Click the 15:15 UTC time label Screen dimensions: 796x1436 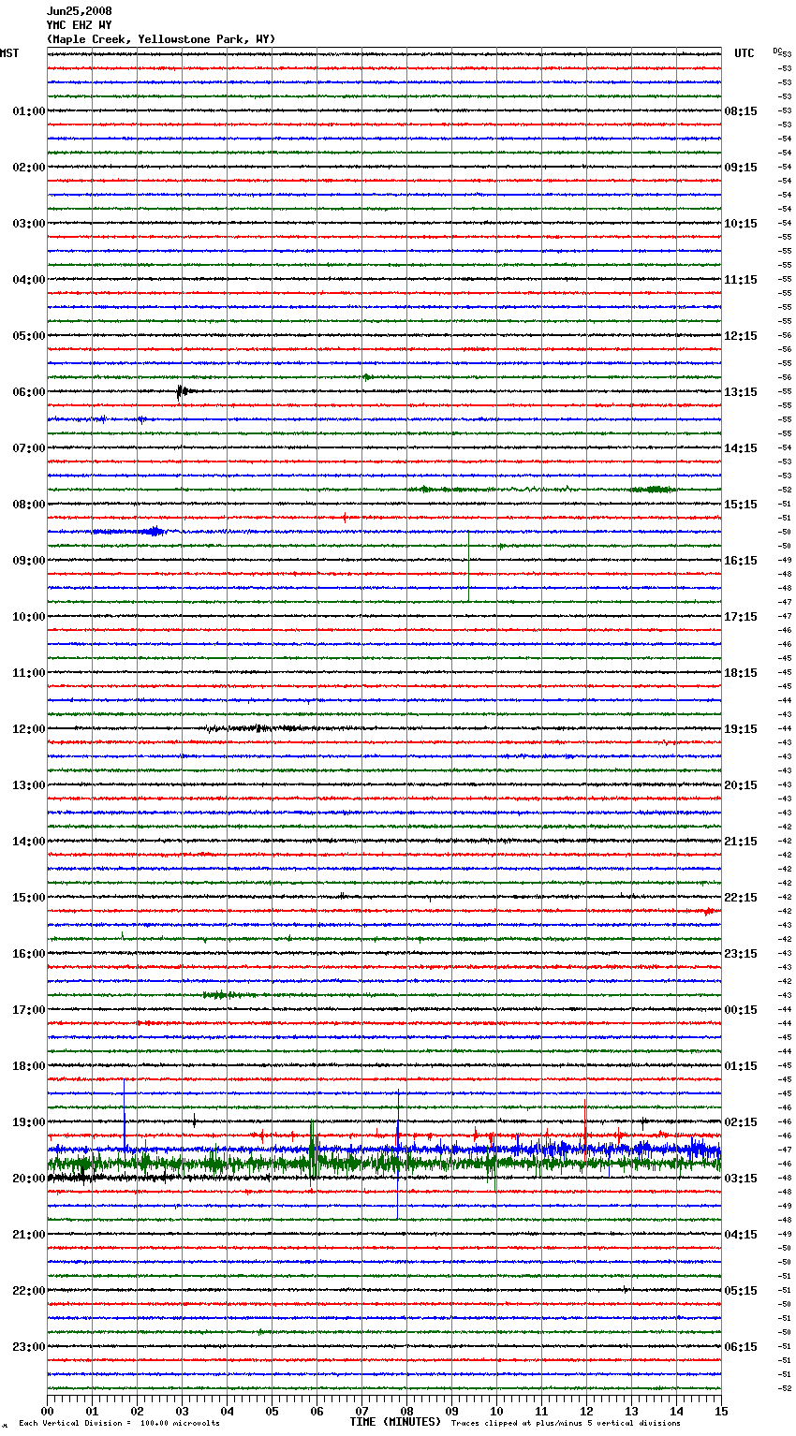741,505
